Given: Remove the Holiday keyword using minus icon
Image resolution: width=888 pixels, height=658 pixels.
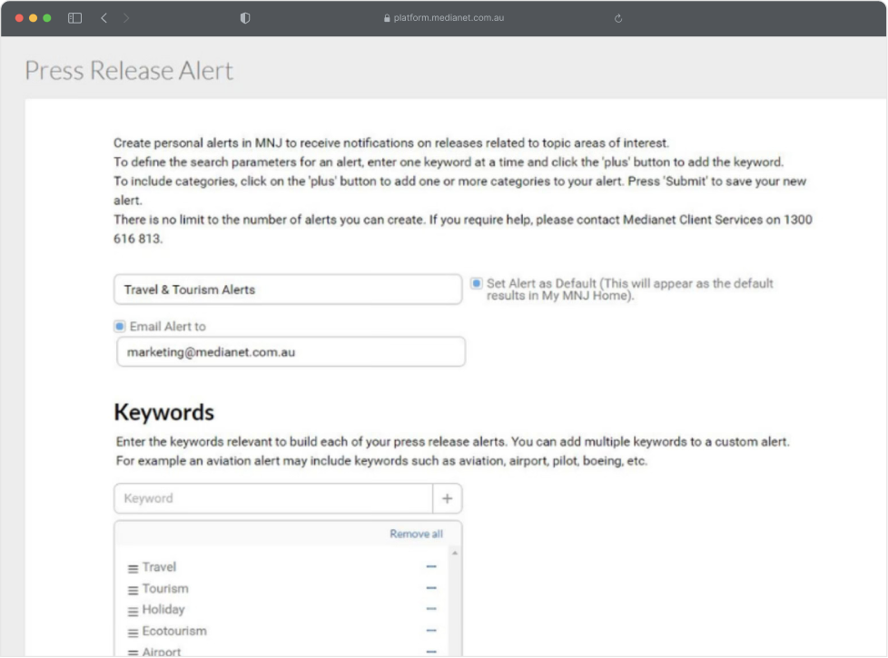Looking at the screenshot, I should click(x=431, y=609).
